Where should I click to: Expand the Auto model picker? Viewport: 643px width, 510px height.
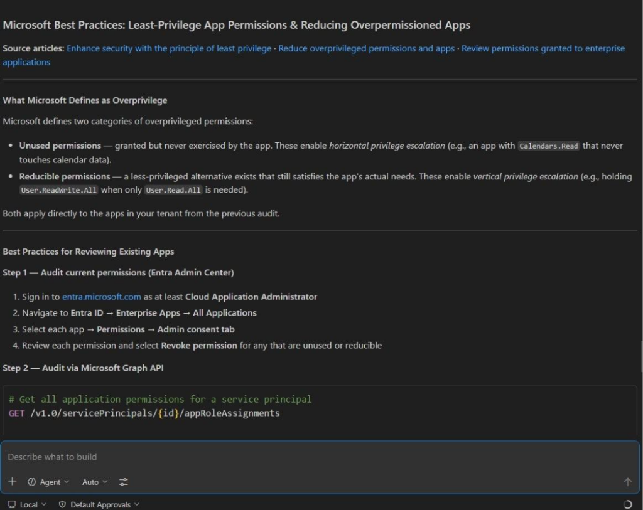95,482
